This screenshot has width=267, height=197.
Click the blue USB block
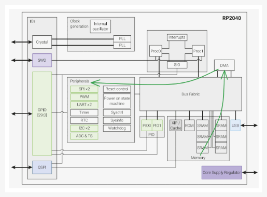[235, 125]
